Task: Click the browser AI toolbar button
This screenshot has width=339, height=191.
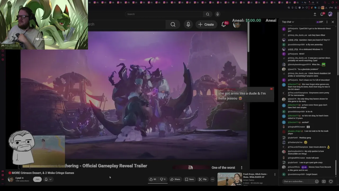Action: pos(331,8)
